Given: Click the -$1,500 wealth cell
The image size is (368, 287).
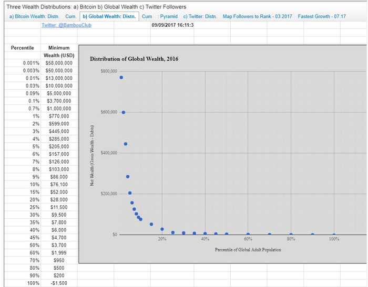Looking at the screenshot, I should [x=59, y=283].
